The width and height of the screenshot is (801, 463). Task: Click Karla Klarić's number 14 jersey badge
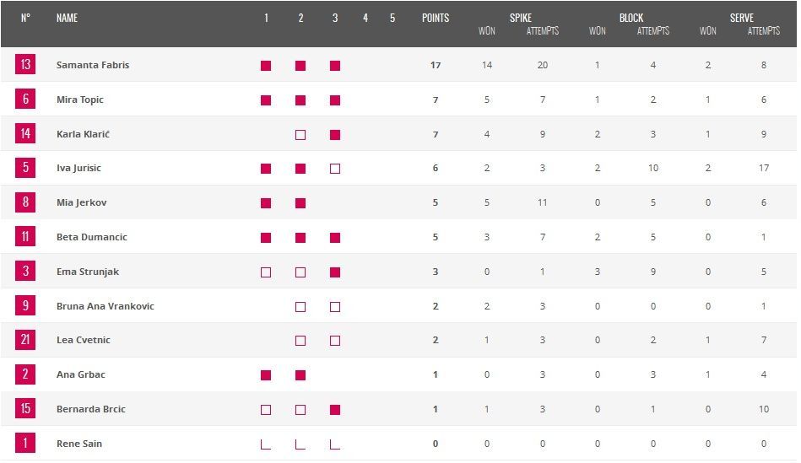[x=25, y=133]
